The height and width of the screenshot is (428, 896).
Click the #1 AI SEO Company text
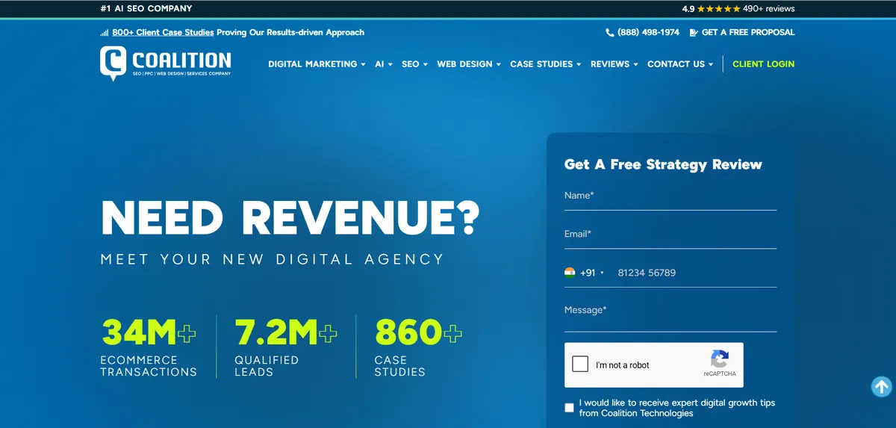[x=146, y=9]
